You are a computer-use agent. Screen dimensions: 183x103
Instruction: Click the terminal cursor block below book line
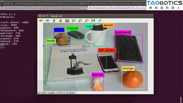[2, 47]
